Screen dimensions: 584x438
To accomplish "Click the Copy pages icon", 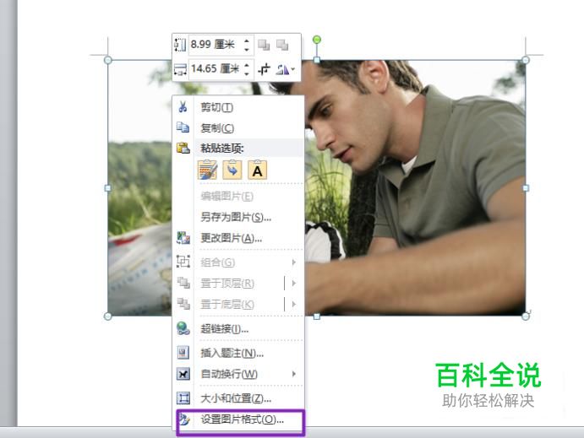I will [x=183, y=127].
